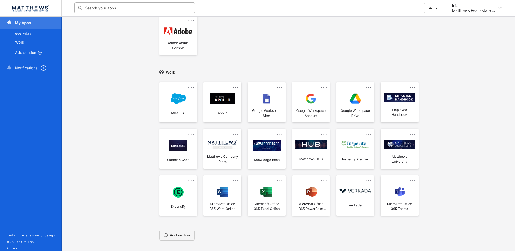Open Matthews Company Store logo
Viewport: 515px width, 251px height.
[x=222, y=145]
